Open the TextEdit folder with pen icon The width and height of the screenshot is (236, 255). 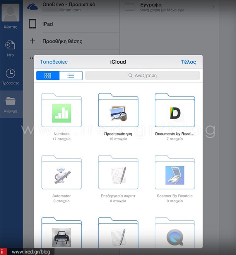pos(118,233)
